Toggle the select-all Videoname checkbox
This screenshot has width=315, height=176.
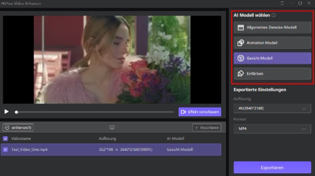(5, 138)
